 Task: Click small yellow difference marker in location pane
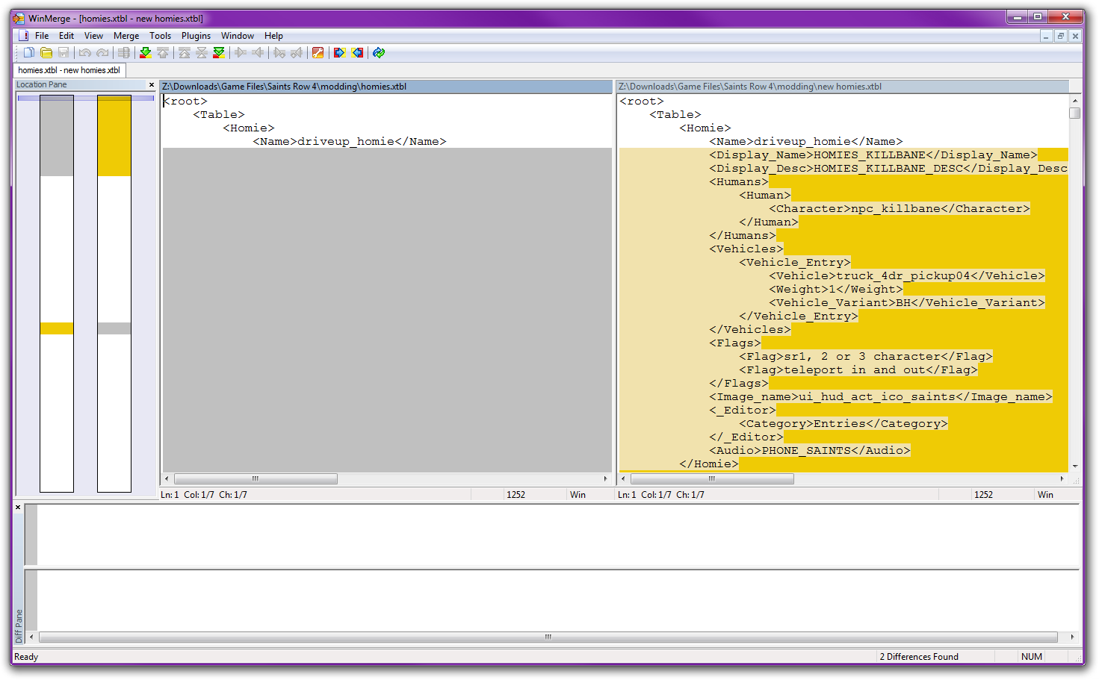coord(57,328)
